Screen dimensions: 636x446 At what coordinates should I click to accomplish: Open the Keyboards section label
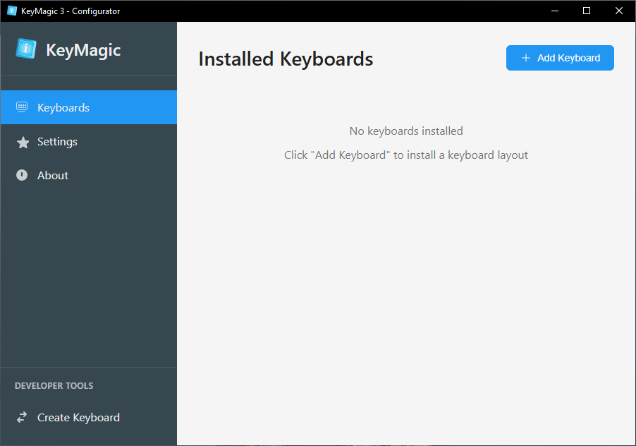63,107
